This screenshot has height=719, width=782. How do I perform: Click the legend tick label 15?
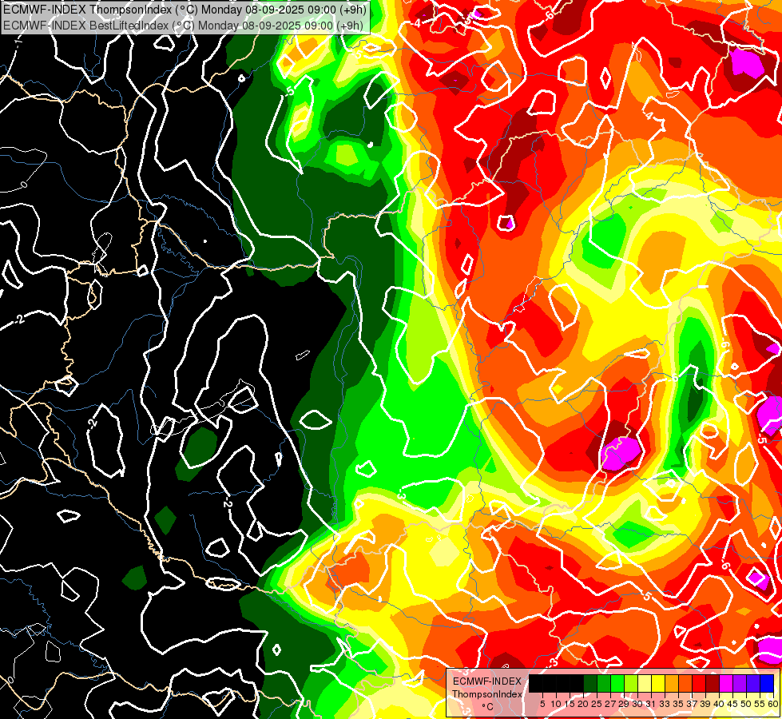[x=570, y=704]
